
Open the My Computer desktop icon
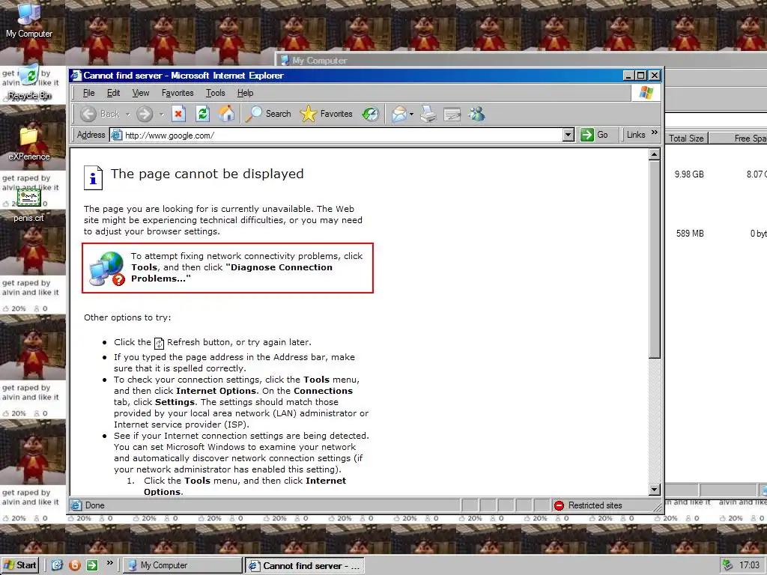(29, 20)
